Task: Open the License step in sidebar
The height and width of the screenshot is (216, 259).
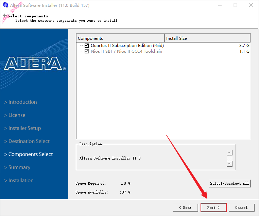Action: [15, 115]
